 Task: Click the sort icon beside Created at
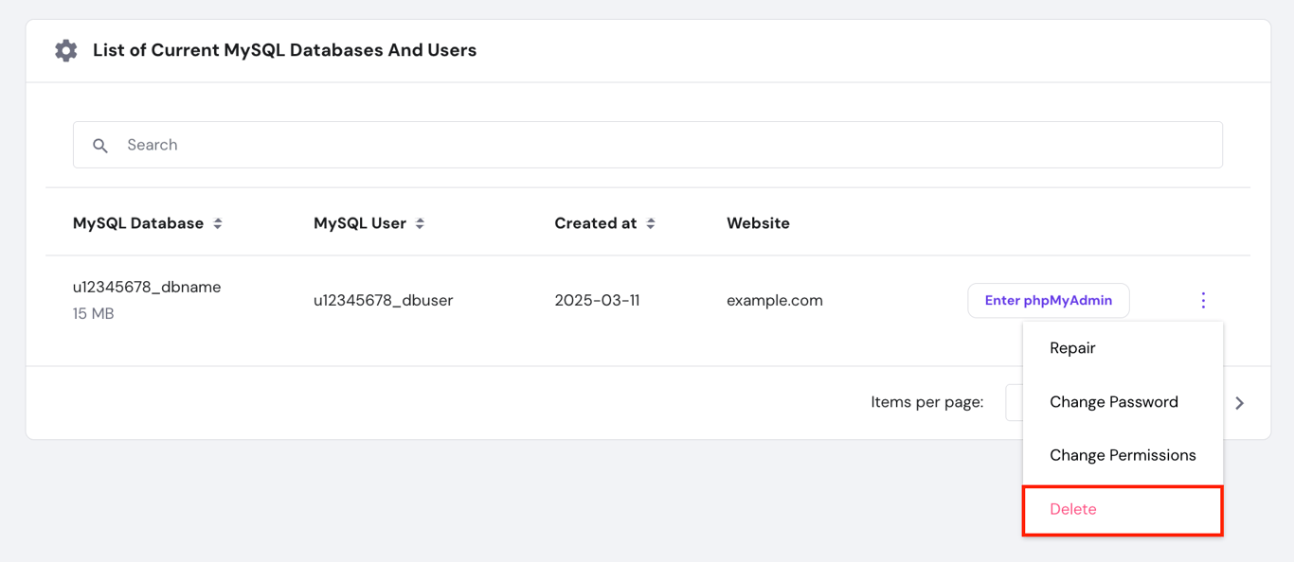pyautogui.click(x=651, y=222)
